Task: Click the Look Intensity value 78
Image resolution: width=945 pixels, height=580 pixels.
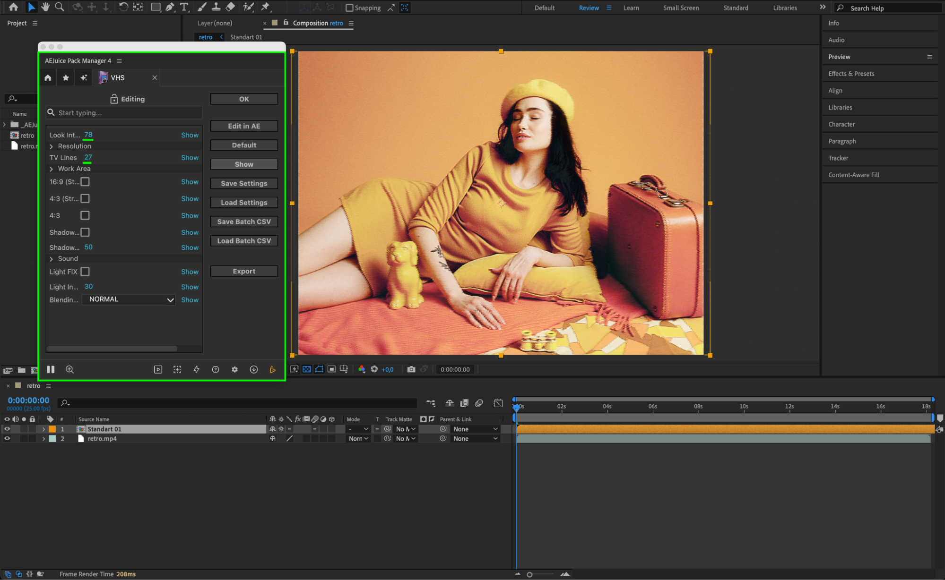Action: [x=88, y=135]
